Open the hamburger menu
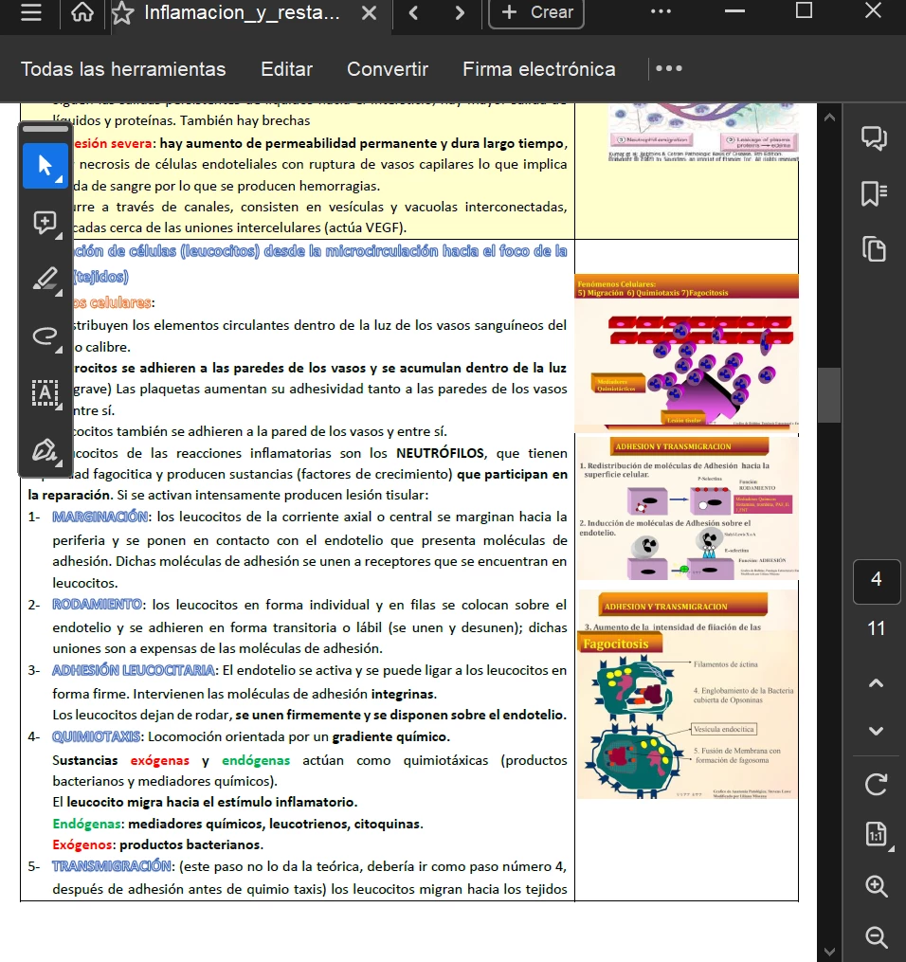 click(30, 11)
